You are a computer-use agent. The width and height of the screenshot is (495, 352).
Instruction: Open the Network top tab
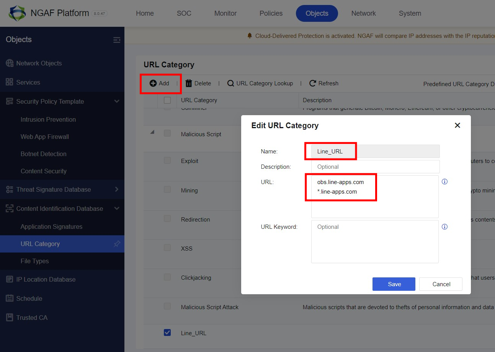(364, 13)
